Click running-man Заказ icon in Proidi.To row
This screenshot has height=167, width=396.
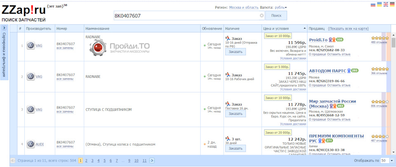[228, 38]
